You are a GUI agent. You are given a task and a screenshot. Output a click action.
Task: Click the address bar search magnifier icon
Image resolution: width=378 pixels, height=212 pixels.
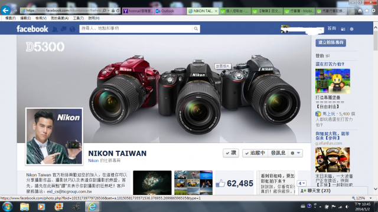[x=104, y=11]
